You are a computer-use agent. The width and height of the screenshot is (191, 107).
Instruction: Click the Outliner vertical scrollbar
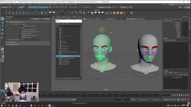81,52
